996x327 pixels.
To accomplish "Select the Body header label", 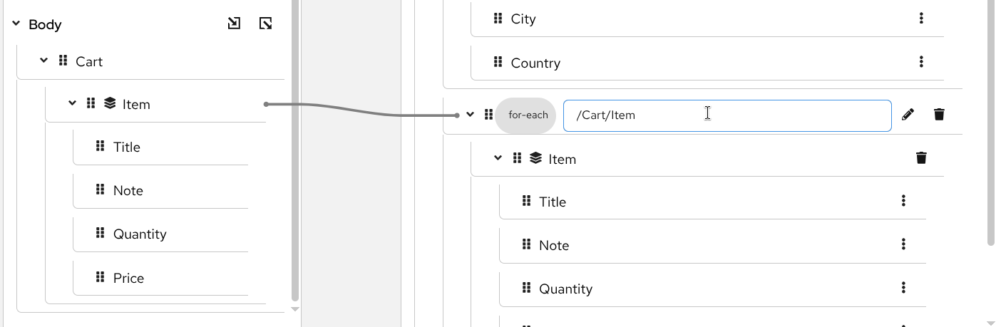I will (45, 25).
